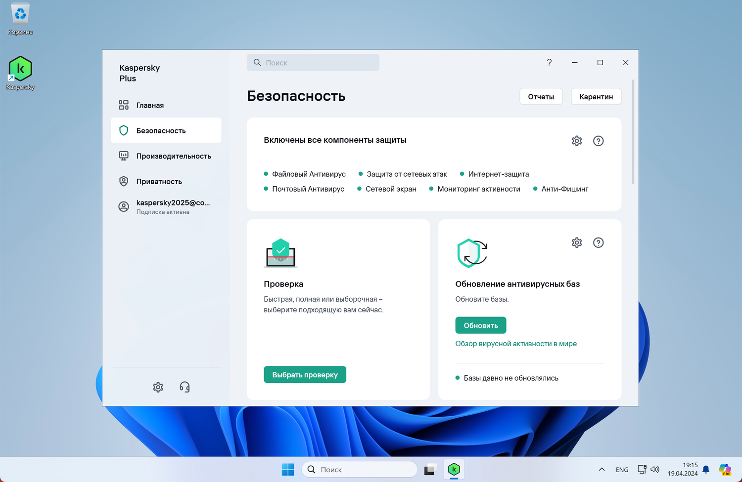
Task: Open Производительность section
Action: (166, 156)
